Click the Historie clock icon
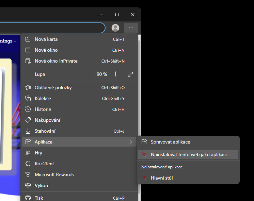This screenshot has height=201, width=254. point(28,109)
